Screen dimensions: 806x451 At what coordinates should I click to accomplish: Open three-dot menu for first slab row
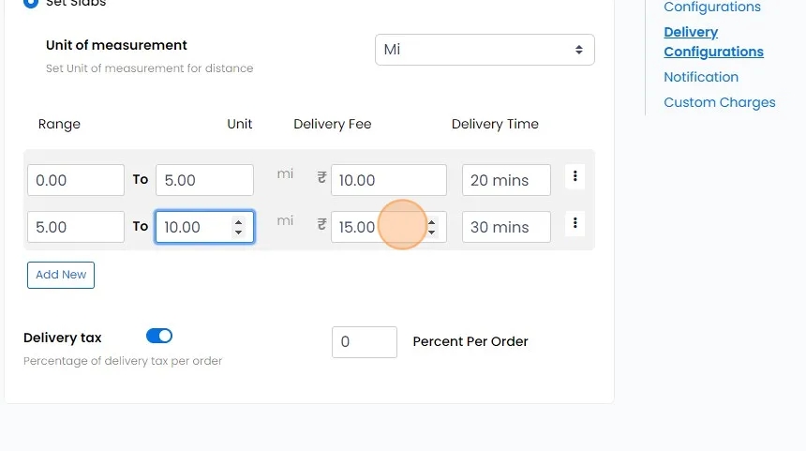575,176
